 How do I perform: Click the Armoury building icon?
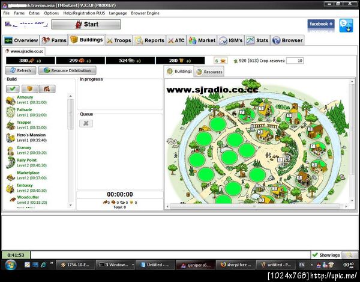coord(10,101)
